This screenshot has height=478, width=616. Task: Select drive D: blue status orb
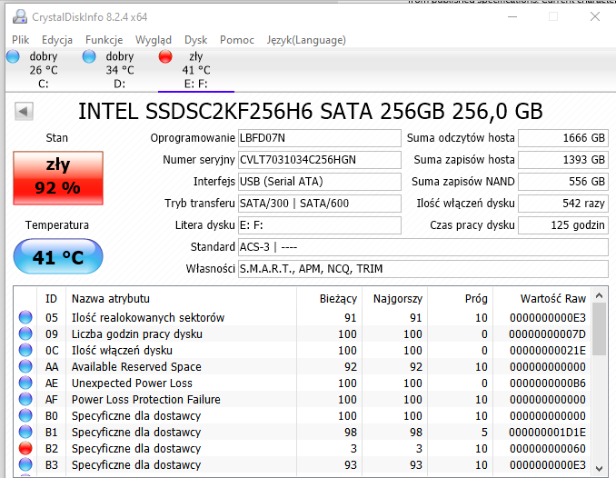pyautogui.click(x=89, y=56)
